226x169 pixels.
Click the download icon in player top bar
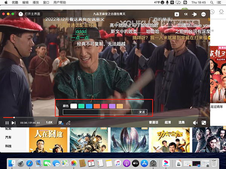(x=177, y=14)
